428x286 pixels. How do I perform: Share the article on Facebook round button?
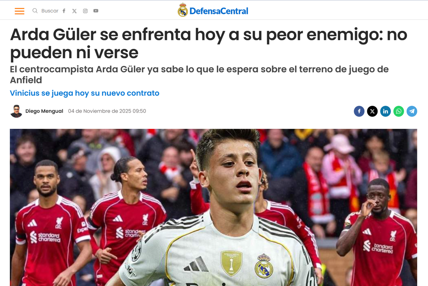[359, 111]
